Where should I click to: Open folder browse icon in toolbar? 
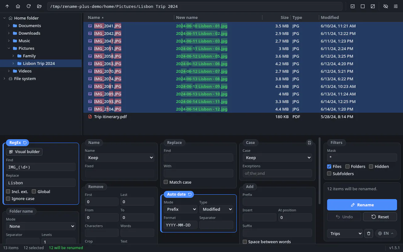[39, 6]
